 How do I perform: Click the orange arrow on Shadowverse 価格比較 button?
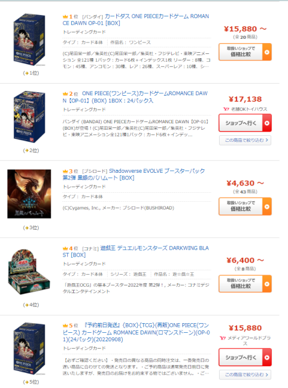tap(267, 207)
